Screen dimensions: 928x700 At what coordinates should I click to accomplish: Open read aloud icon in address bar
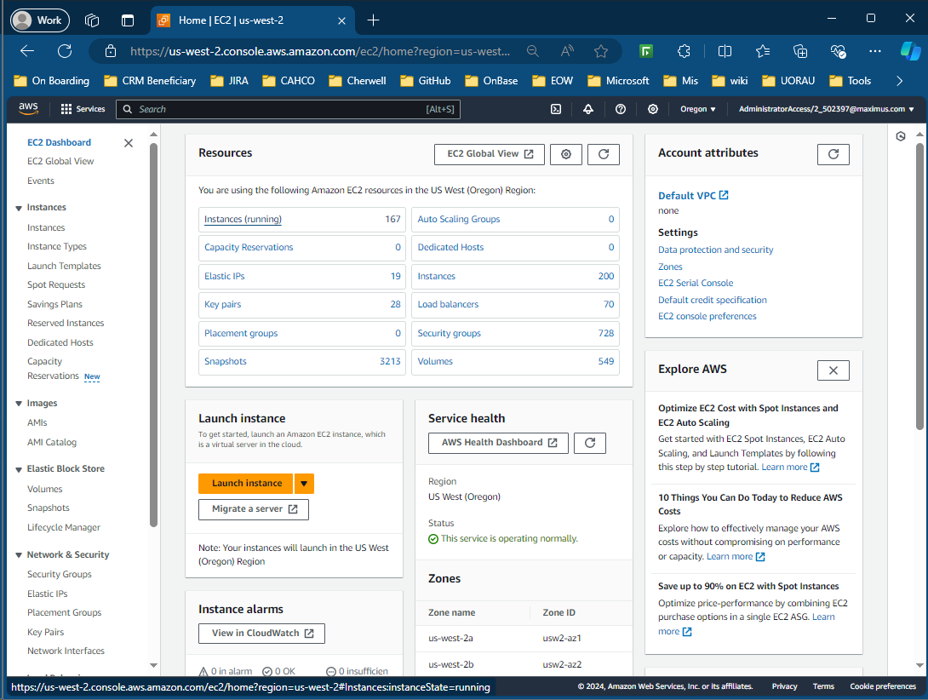point(567,52)
